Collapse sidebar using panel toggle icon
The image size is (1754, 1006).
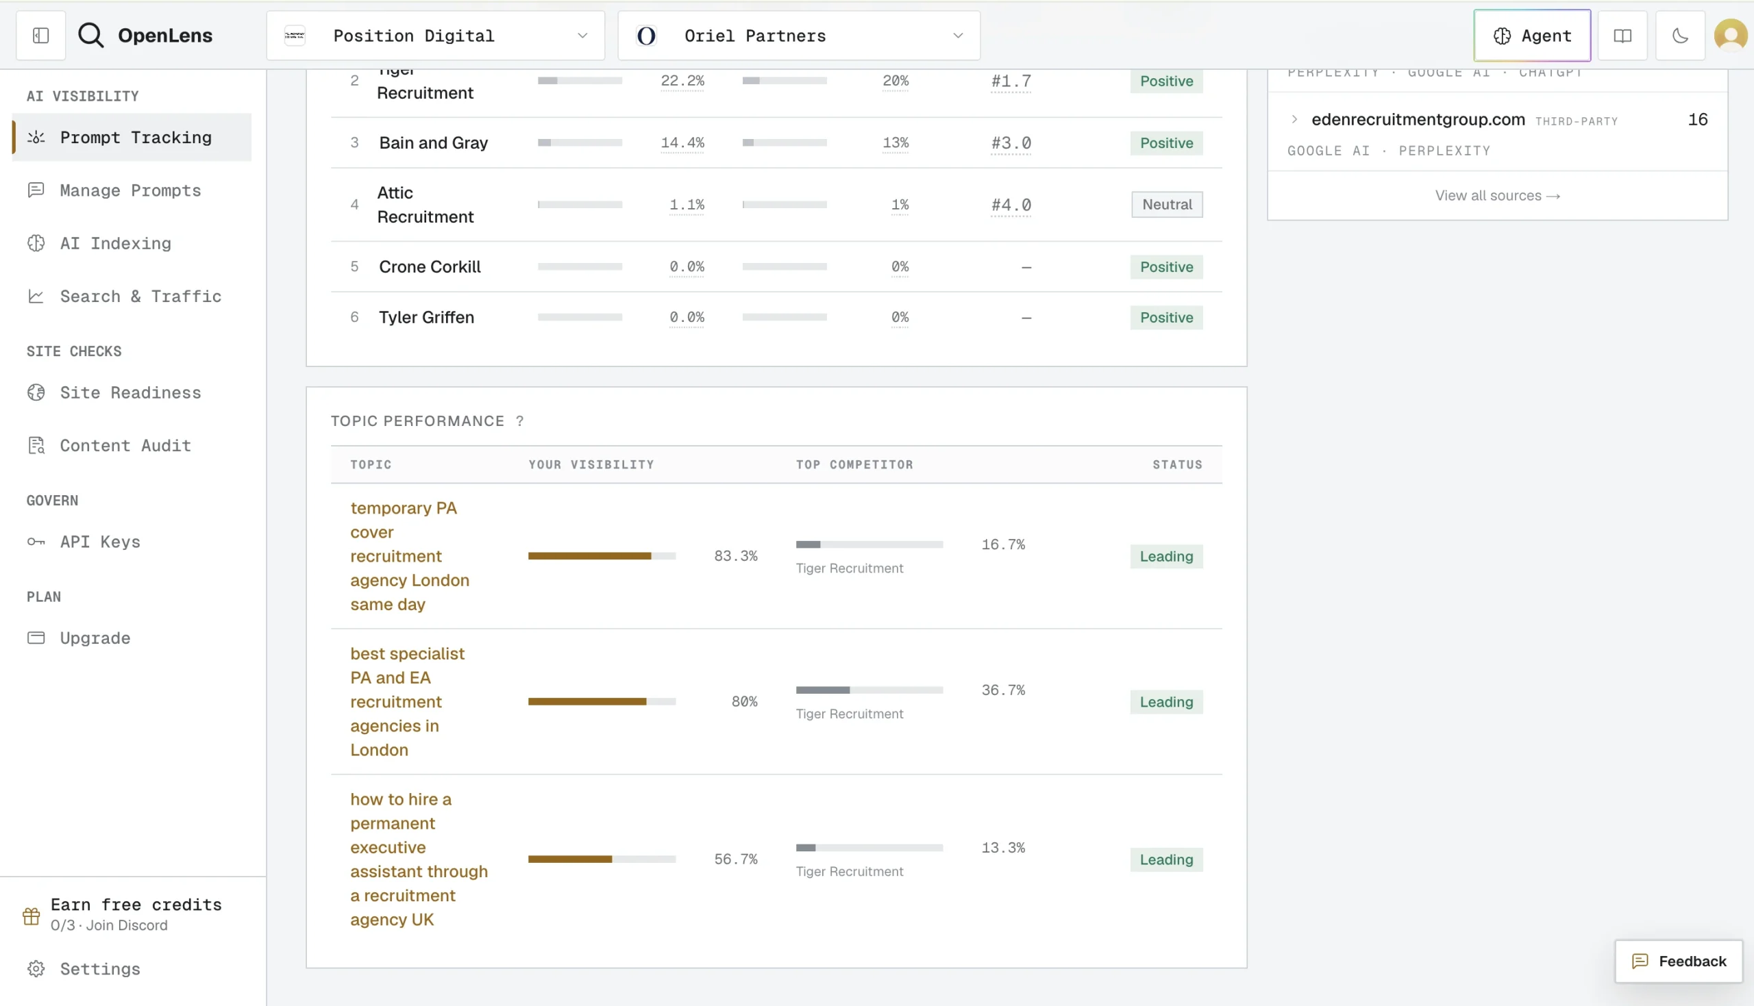click(x=41, y=35)
